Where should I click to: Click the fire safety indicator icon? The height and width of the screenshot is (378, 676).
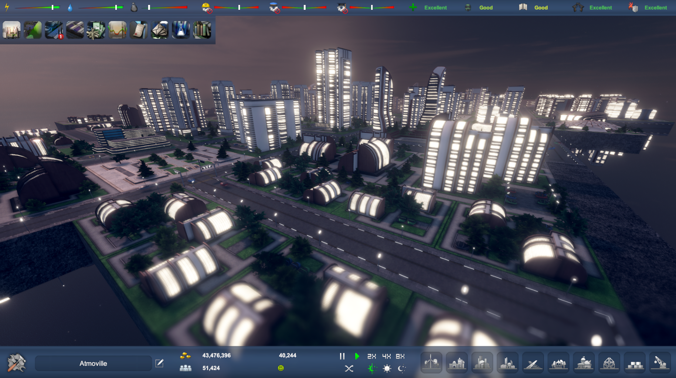[x=633, y=7]
